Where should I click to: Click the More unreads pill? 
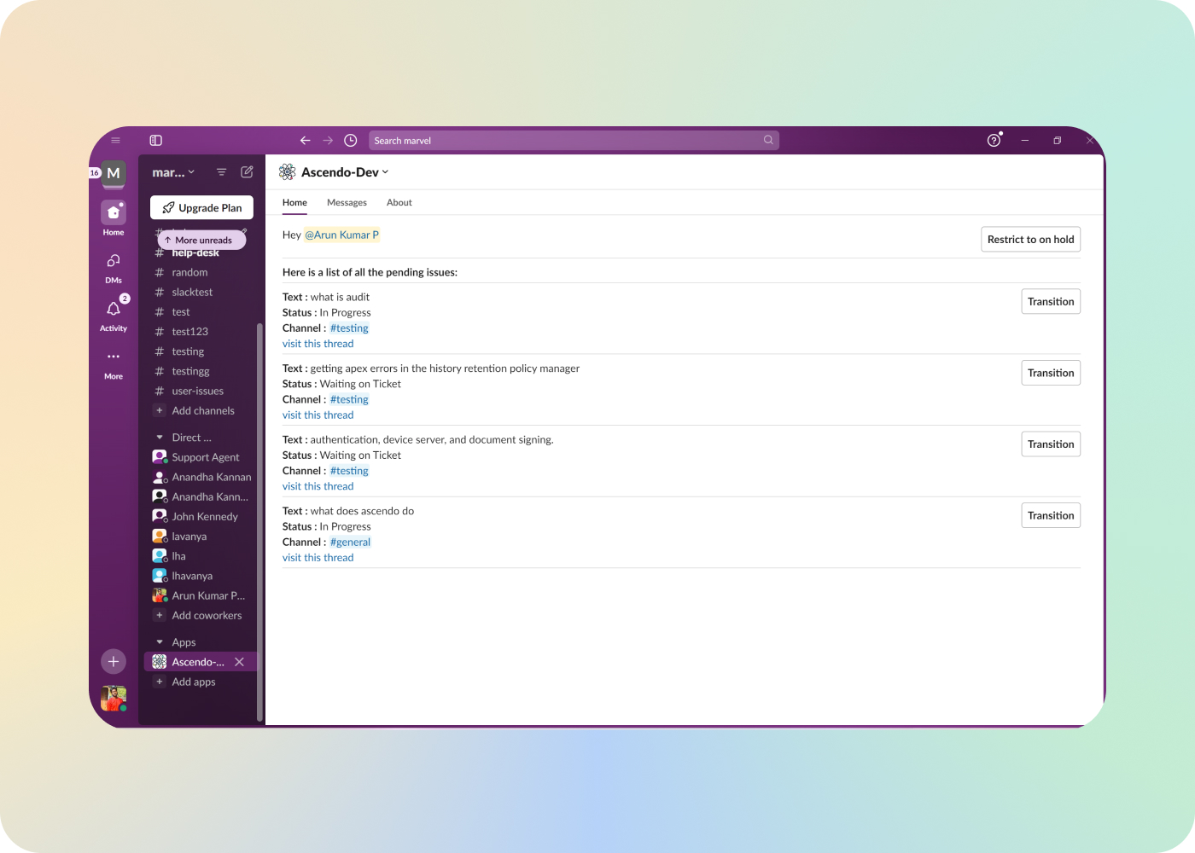[201, 241]
